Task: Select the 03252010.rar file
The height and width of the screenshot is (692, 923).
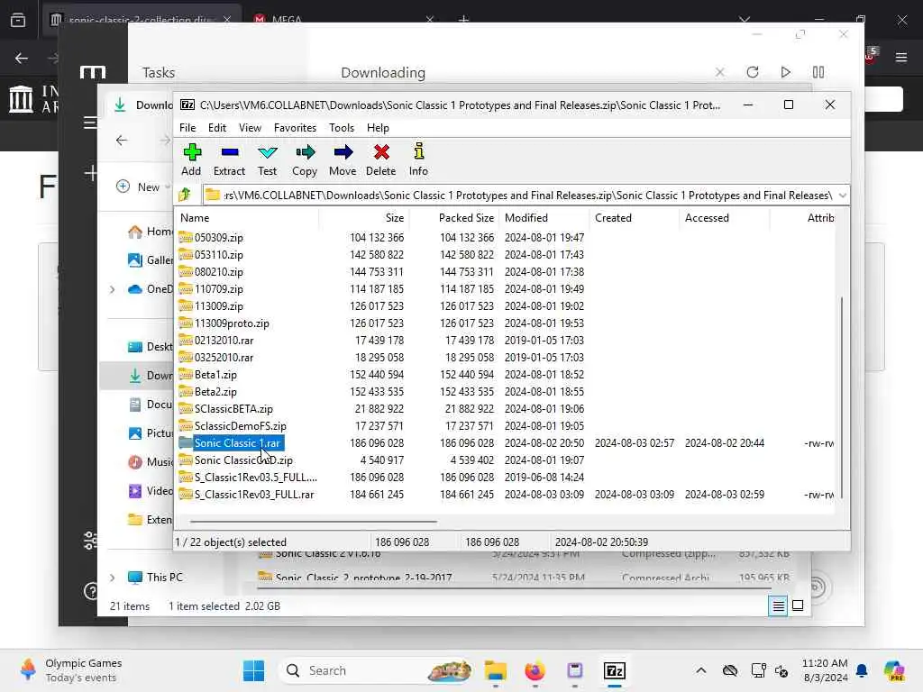Action: [x=224, y=357]
